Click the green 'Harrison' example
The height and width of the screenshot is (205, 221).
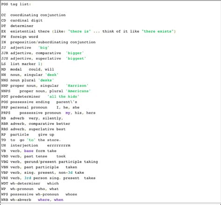[77, 86]
